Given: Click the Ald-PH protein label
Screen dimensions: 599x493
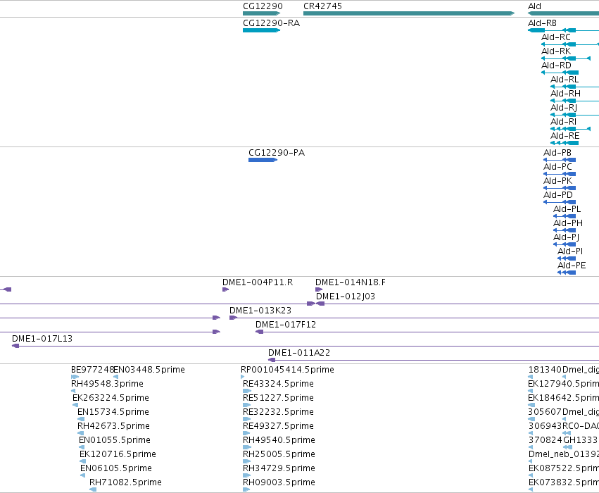Looking at the screenshot, I should coord(568,223).
